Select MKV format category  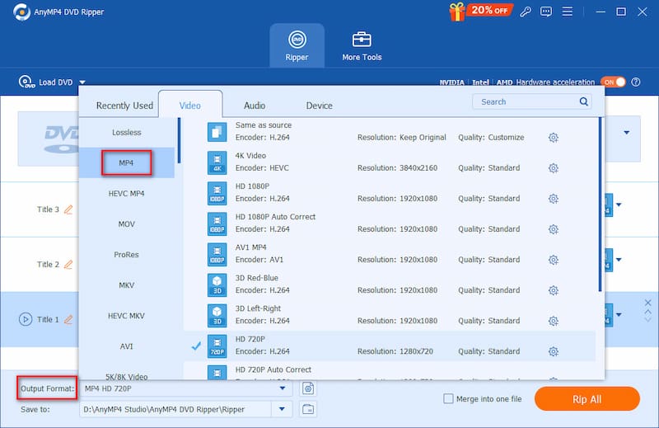coord(127,285)
